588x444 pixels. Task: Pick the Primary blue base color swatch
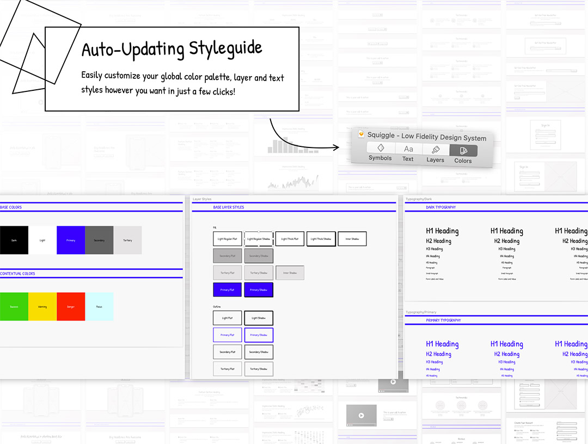pyautogui.click(x=71, y=240)
